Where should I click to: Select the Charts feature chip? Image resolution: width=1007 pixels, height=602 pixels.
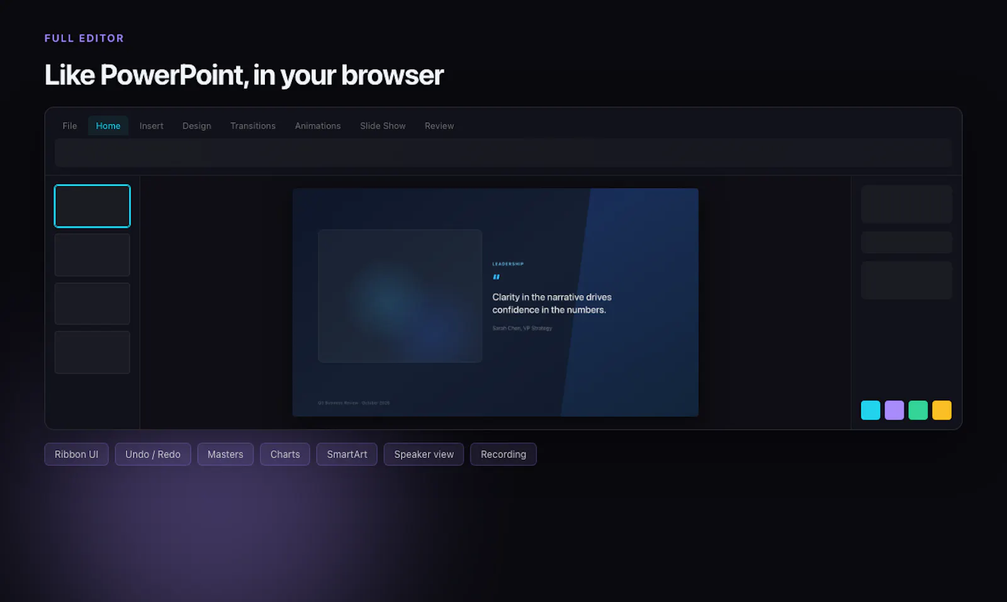click(285, 454)
